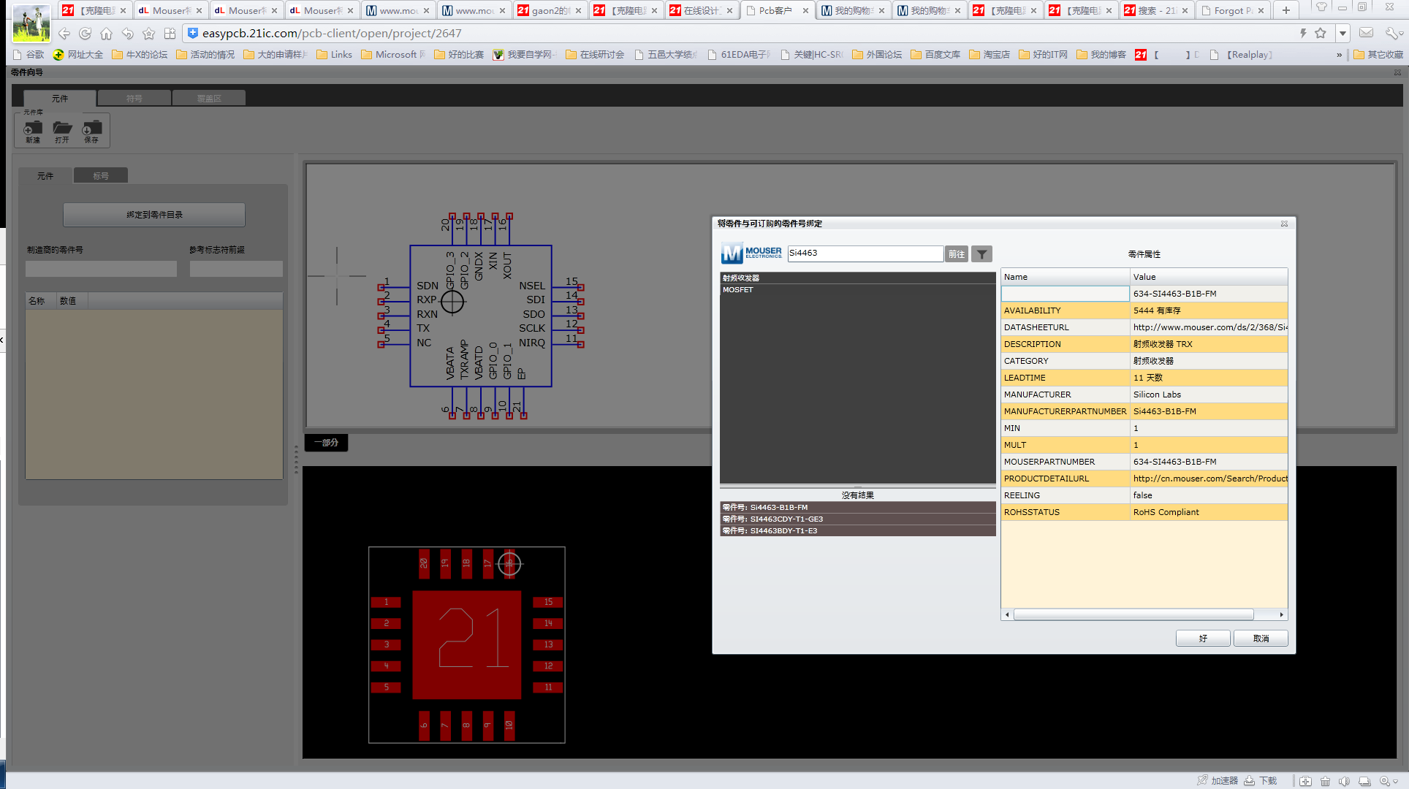Close the 零件向导 wizard panel

click(1397, 72)
